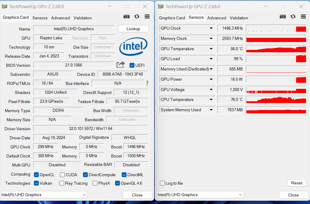Share the BIOS version using export icon

[120, 65]
